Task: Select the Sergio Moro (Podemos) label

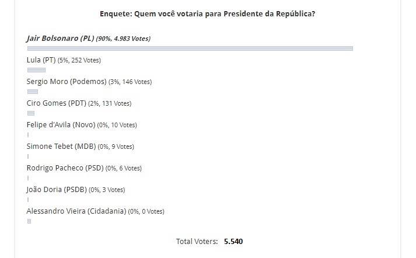Action: click(67, 82)
